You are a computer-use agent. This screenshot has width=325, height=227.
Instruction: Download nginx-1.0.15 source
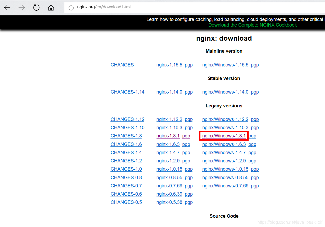click(x=169, y=169)
